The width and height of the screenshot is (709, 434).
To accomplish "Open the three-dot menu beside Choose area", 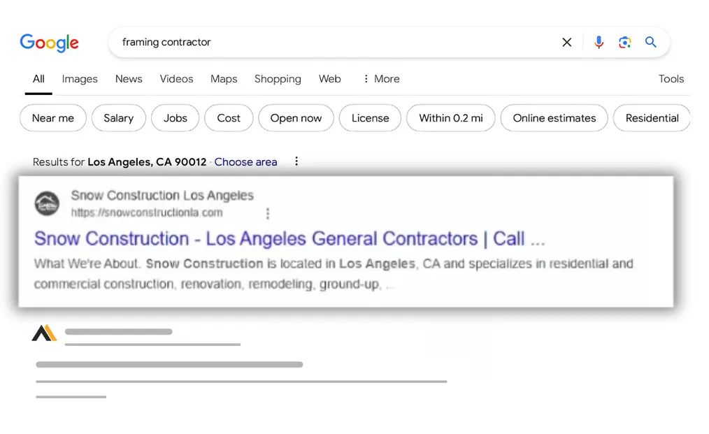I will (296, 161).
